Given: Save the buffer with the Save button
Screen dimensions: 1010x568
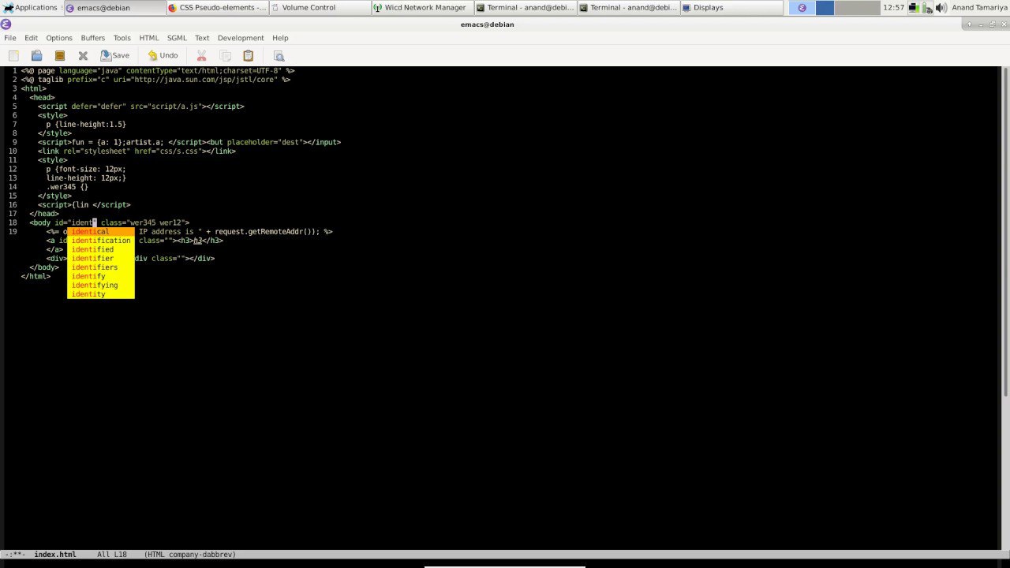Looking at the screenshot, I should click(114, 55).
